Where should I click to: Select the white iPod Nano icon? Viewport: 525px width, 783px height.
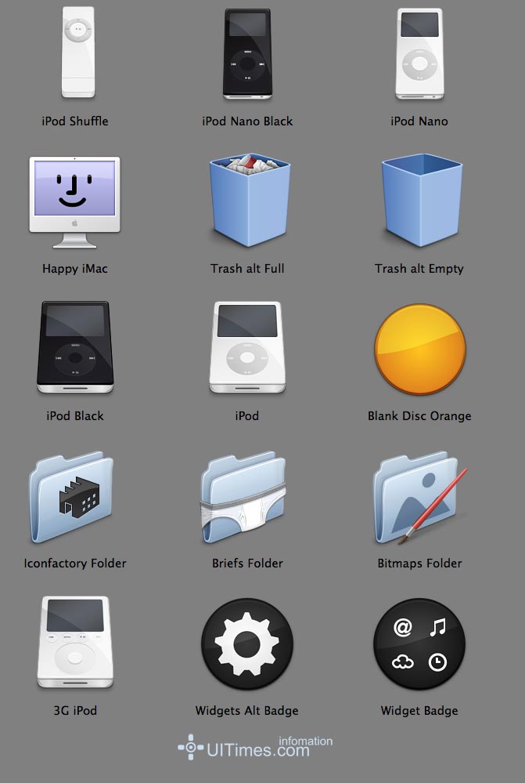click(419, 53)
